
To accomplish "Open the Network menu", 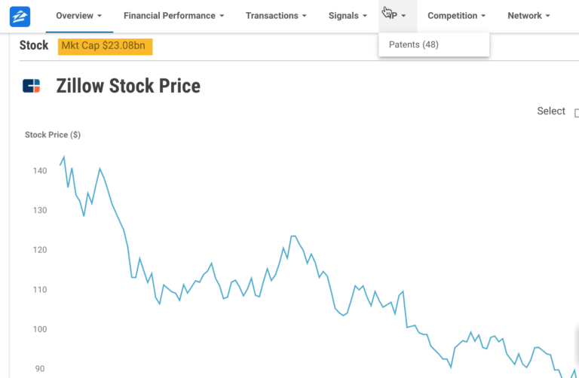I will tap(528, 16).
